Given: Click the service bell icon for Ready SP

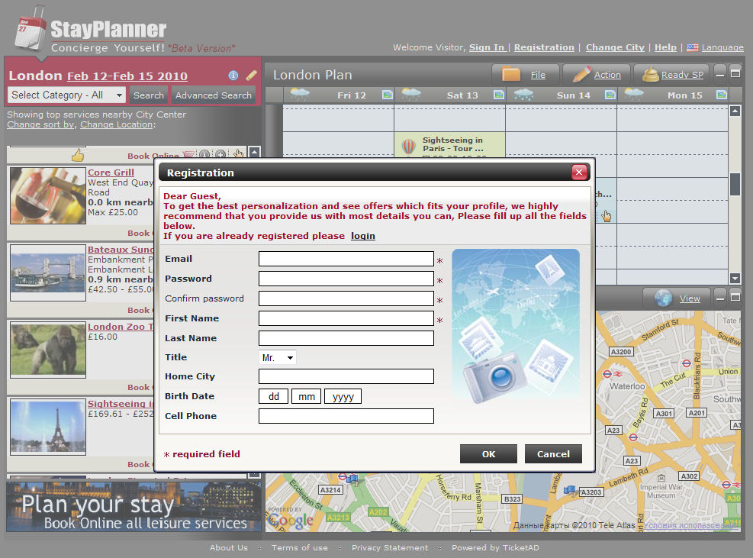Looking at the screenshot, I should click(x=651, y=74).
